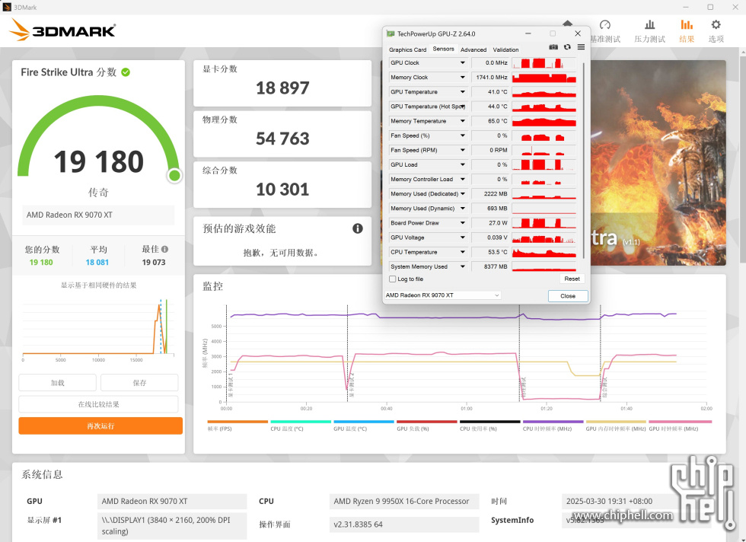This screenshot has height=542, width=746.
Task: Take a GPU-Z screenshot with camera icon
Action: (x=553, y=47)
